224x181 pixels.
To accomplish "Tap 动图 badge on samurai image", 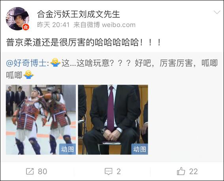I will [68, 149].
